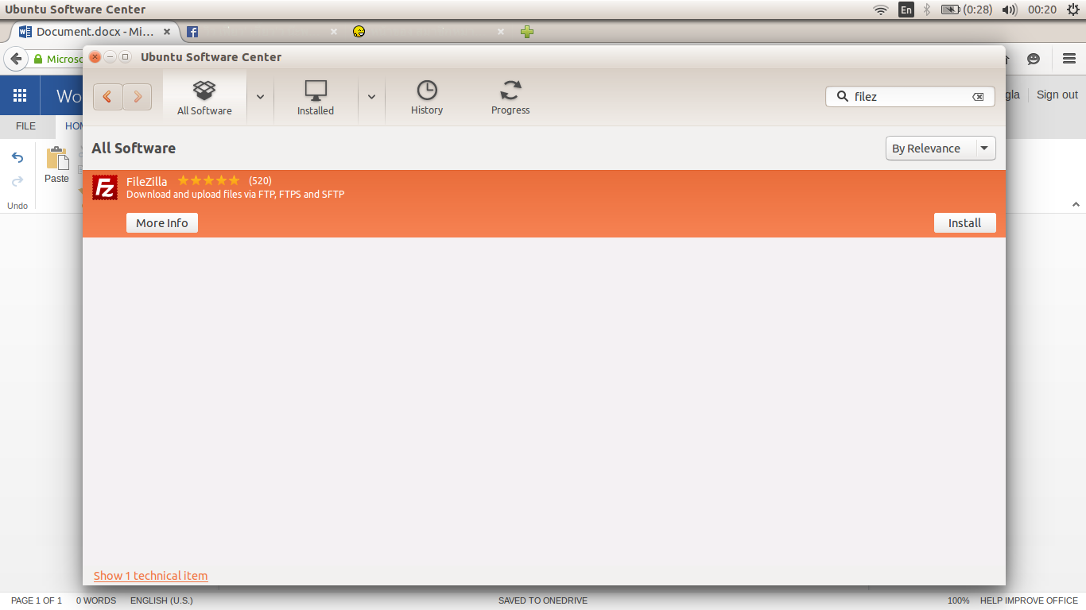The width and height of the screenshot is (1086, 610).
Task: Open the Bluetooth indicator
Action: tap(927, 10)
